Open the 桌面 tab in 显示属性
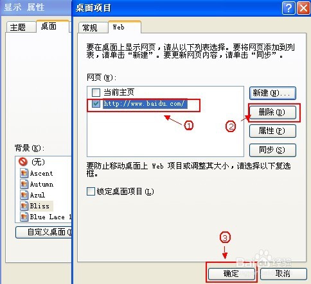Image resolution: width=311 pixels, height=284 pixels. pos(53,26)
